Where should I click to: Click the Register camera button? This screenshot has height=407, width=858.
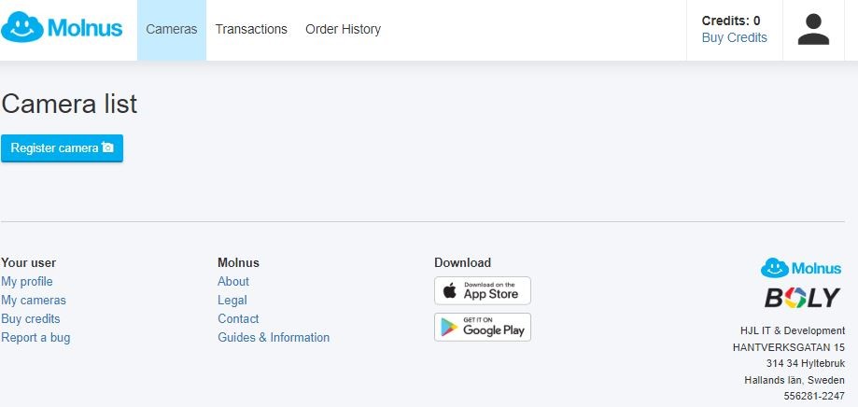click(x=62, y=148)
